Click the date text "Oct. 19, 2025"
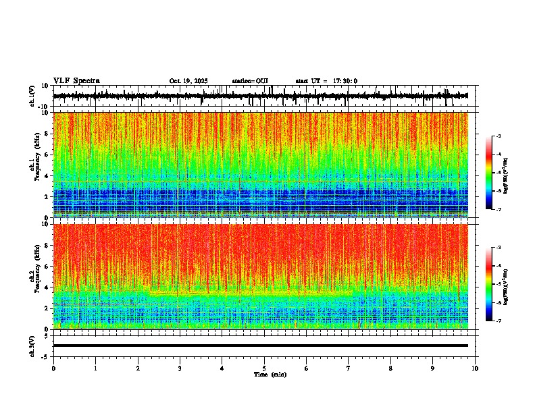The image size is (535, 413). [x=188, y=81]
